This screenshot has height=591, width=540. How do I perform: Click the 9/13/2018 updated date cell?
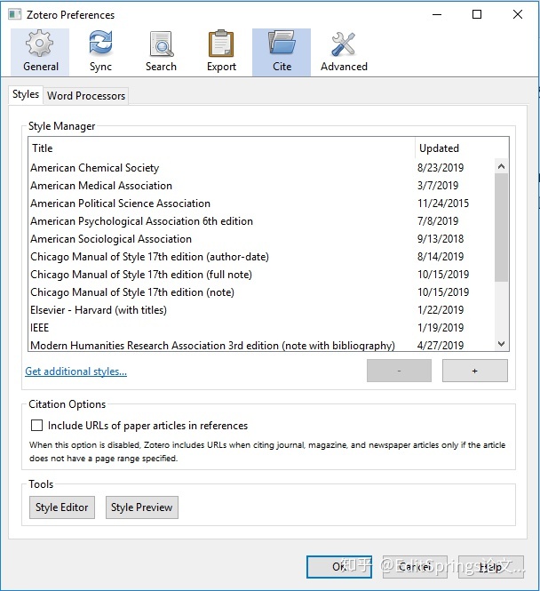click(x=441, y=238)
